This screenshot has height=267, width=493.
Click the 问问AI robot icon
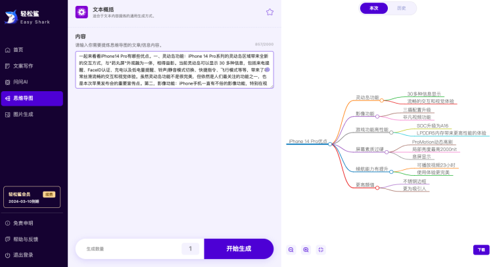[x=7, y=82]
